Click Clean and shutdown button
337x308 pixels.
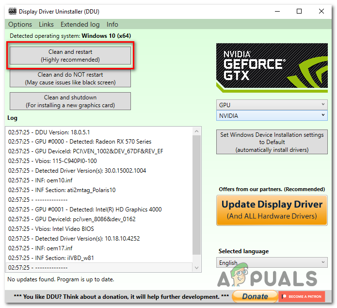click(70, 101)
